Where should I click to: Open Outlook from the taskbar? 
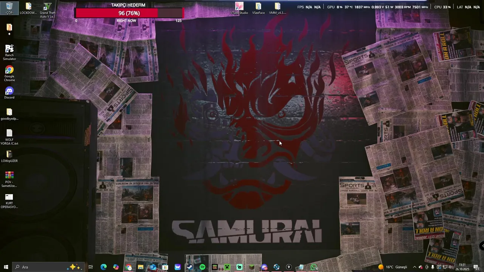click(x=153, y=267)
